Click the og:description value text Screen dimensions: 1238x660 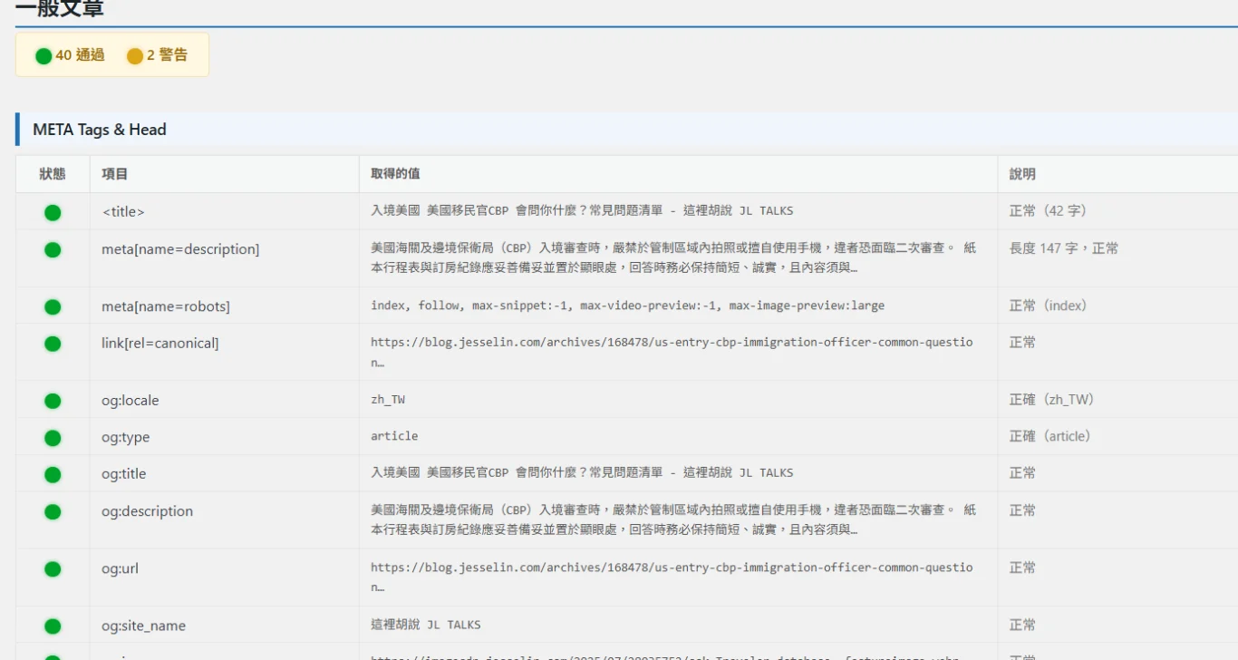click(x=673, y=519)
